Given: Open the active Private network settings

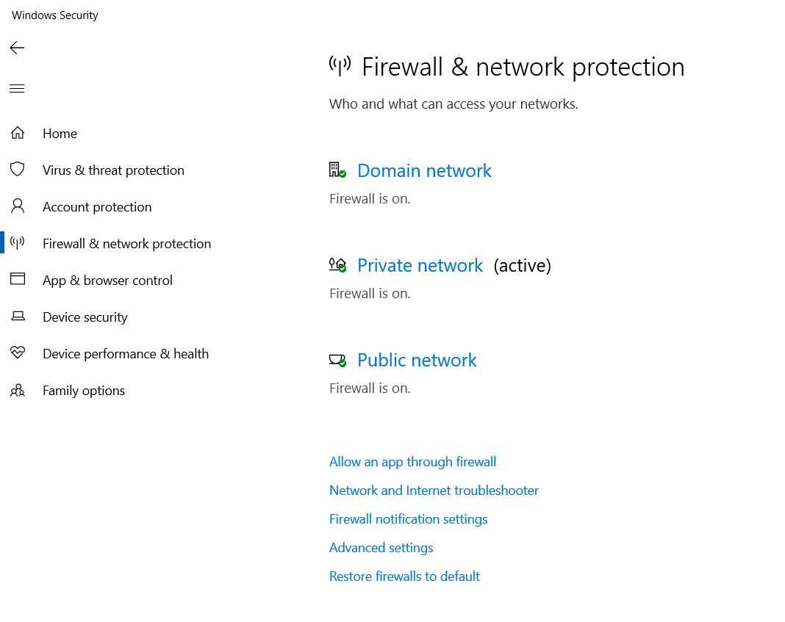Looking at the screenshot, I should tap(420, 265).
